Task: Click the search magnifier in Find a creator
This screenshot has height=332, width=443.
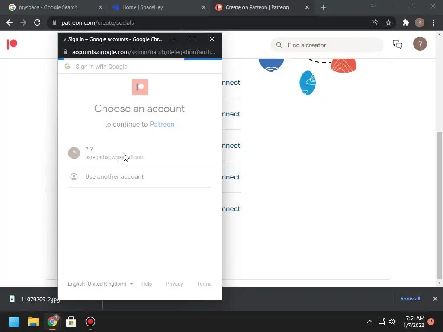Action: click(279, 45)
